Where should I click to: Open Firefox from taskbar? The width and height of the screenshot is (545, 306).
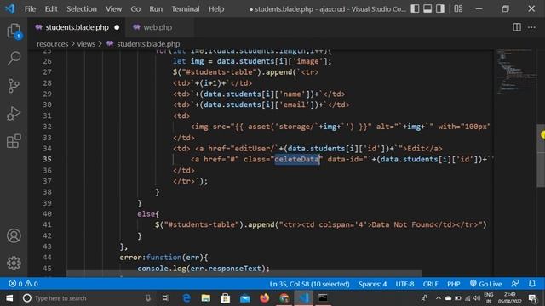[265, 298]
